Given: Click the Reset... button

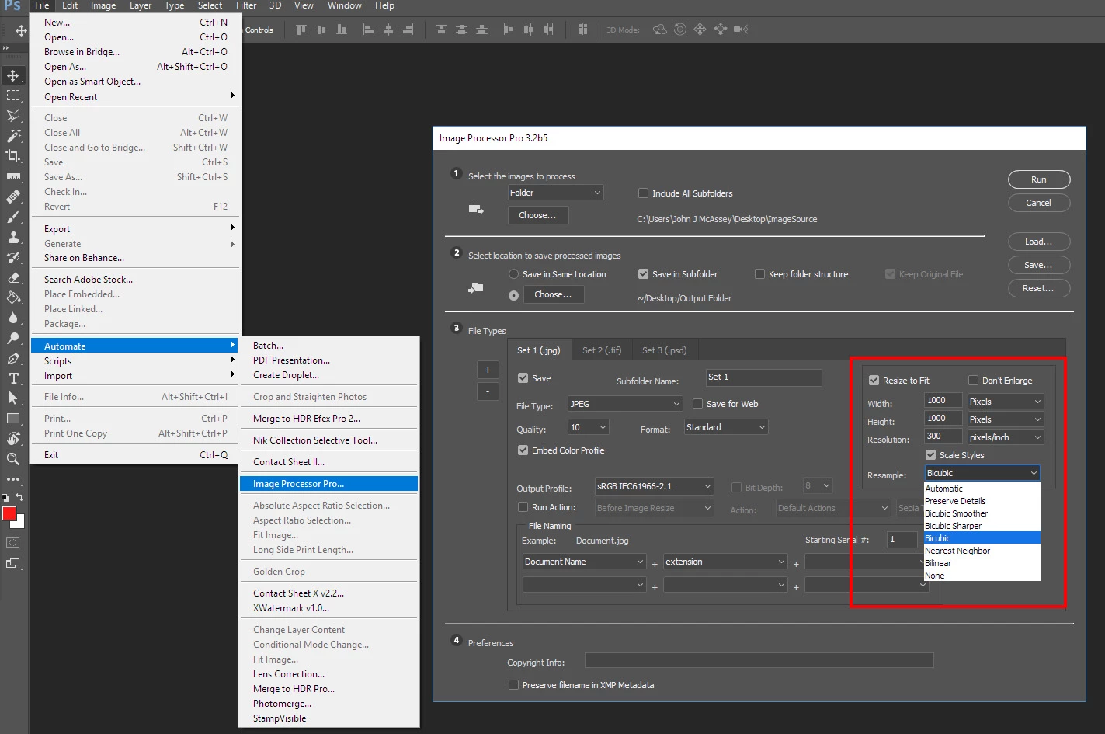Looking at the screenshot, I should (1039, 288).
